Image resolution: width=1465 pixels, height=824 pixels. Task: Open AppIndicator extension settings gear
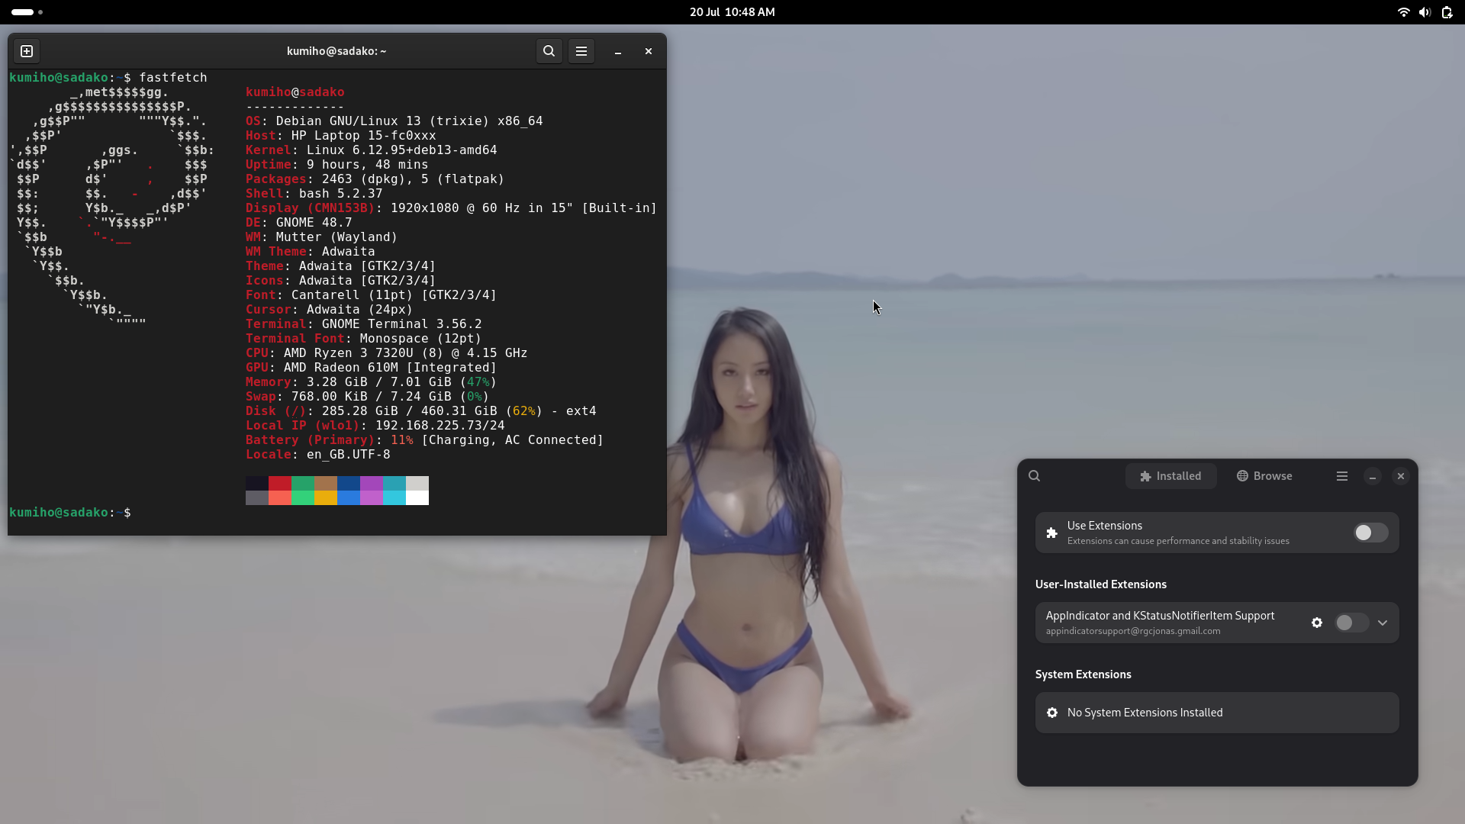coord(1316,623)
